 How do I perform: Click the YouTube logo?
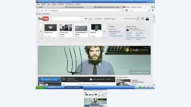tap(43, 18)
